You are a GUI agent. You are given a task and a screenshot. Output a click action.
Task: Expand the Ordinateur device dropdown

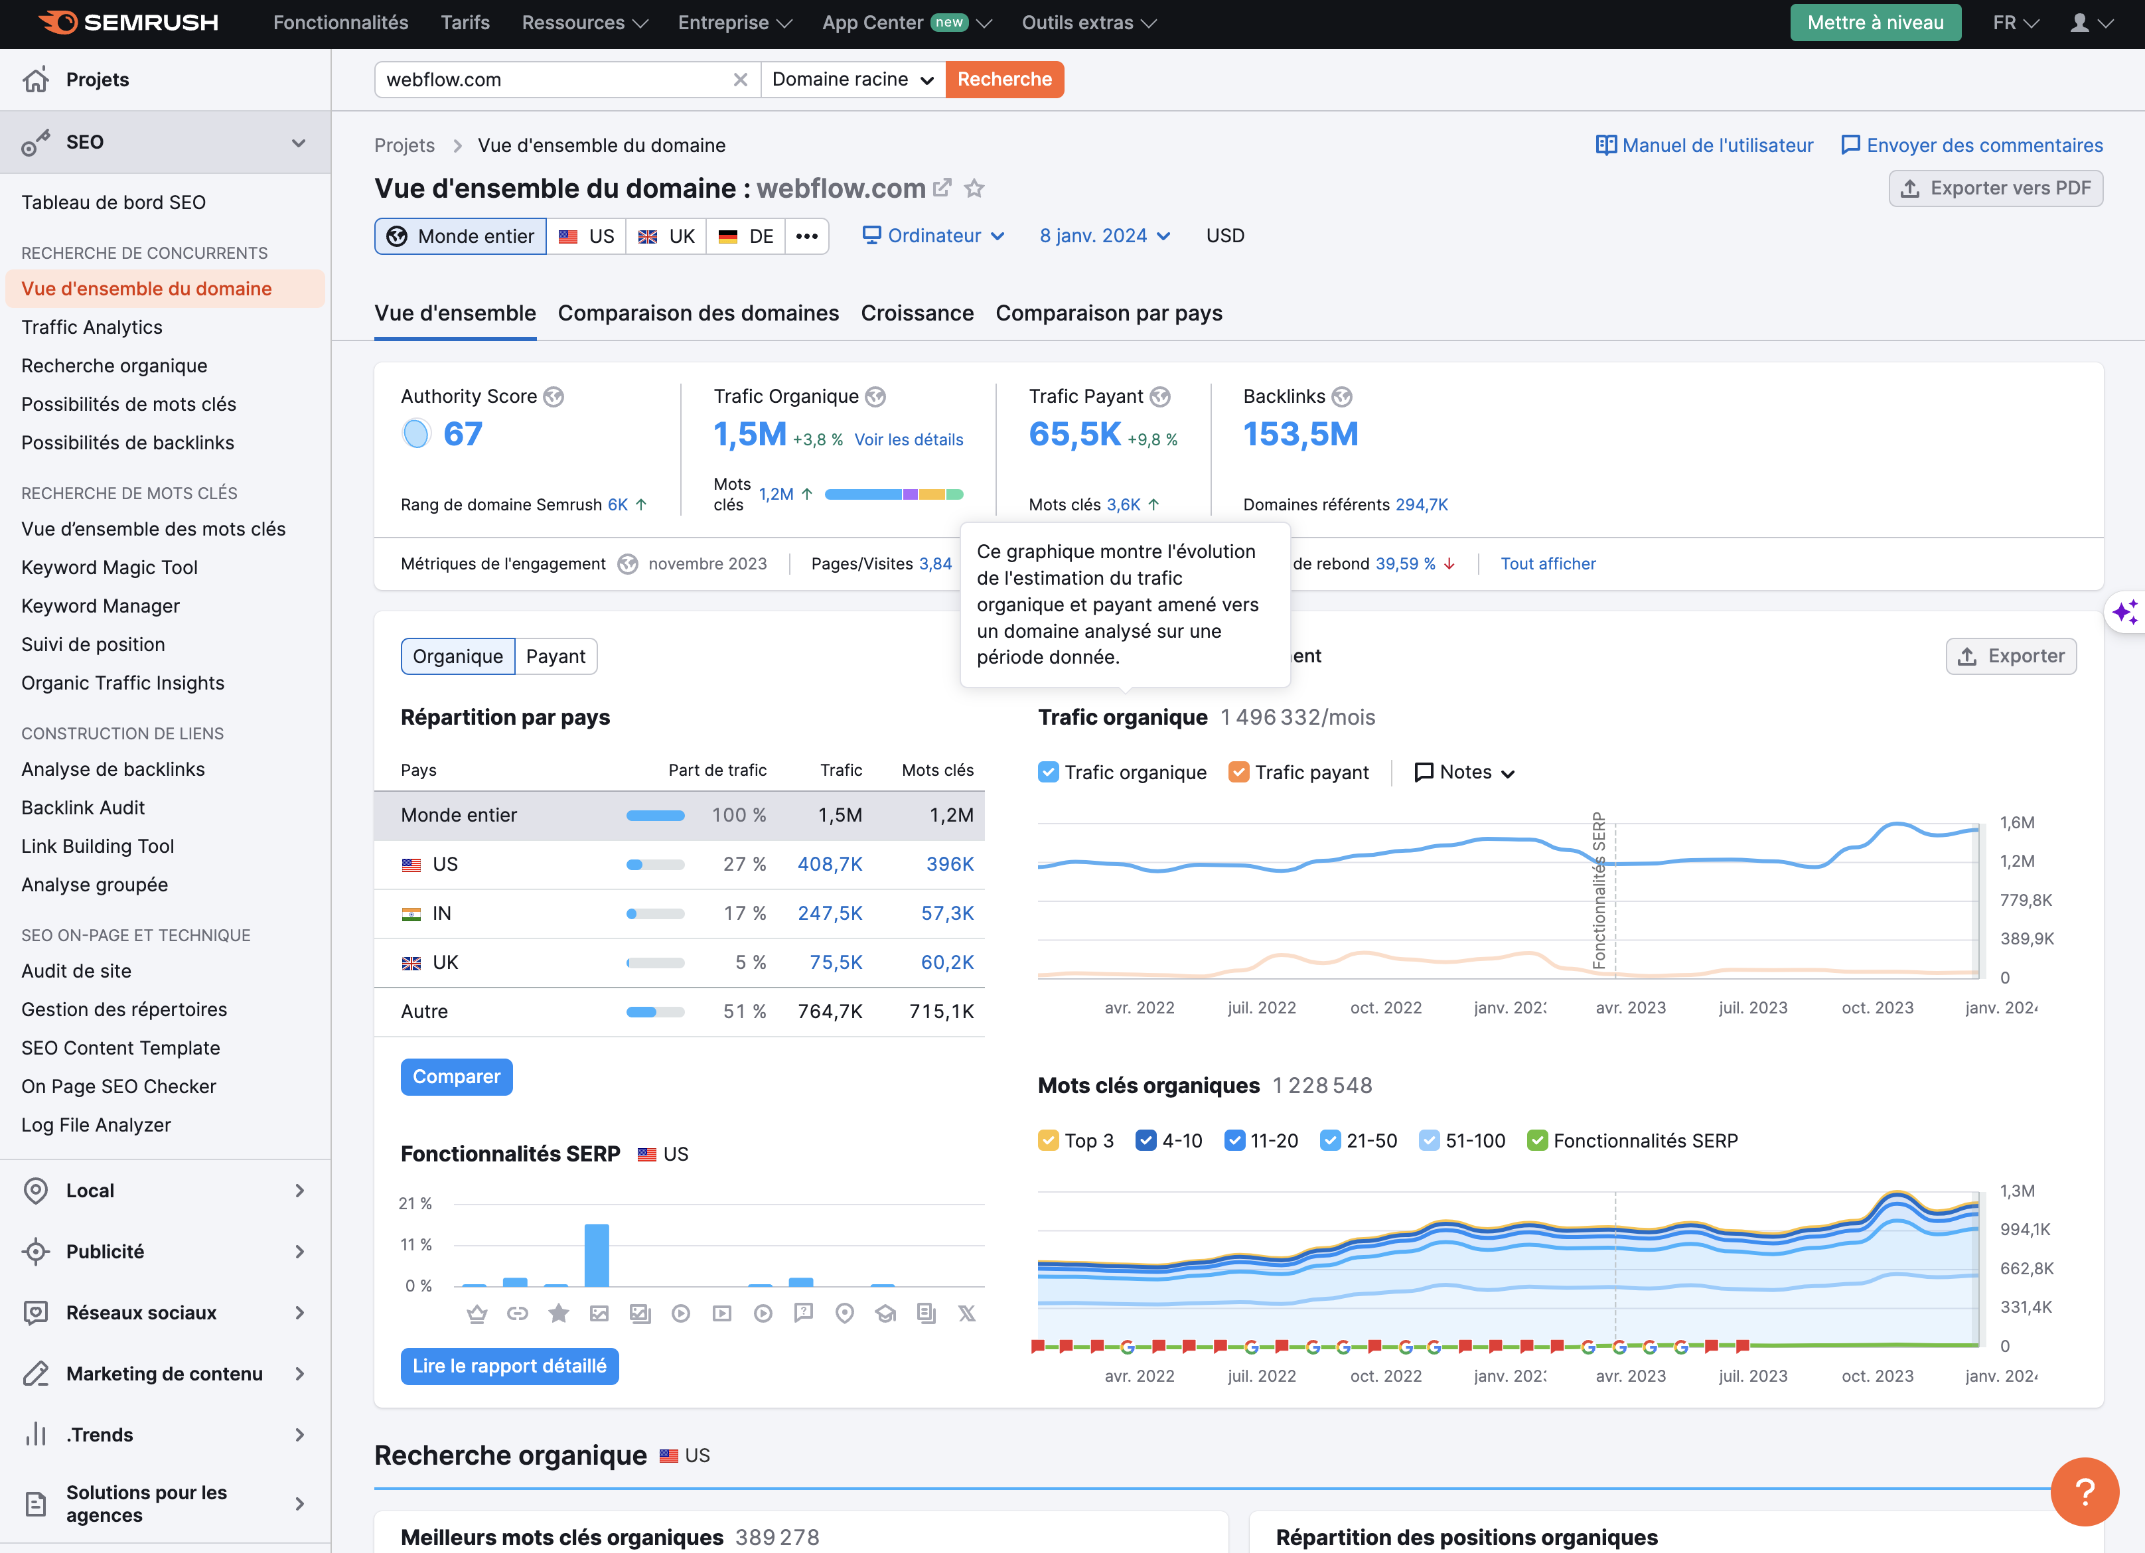[x=934, y=236]
